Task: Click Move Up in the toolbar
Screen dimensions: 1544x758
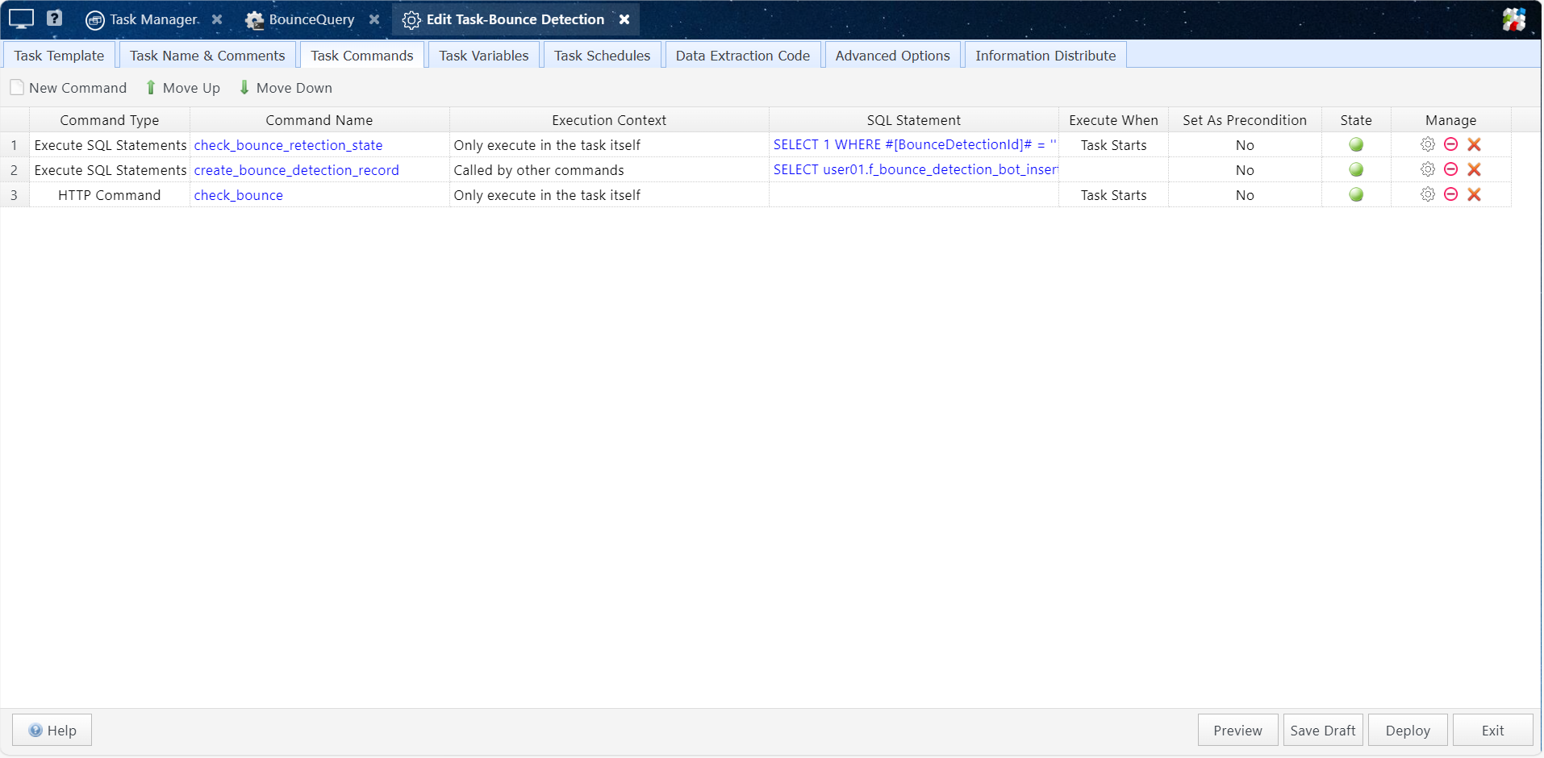Action: 182,88
